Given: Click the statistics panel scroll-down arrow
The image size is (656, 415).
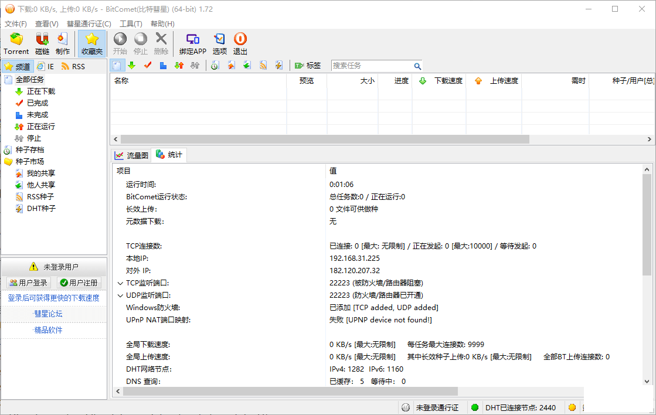Looking at the screenshot, I should (647, 381).
